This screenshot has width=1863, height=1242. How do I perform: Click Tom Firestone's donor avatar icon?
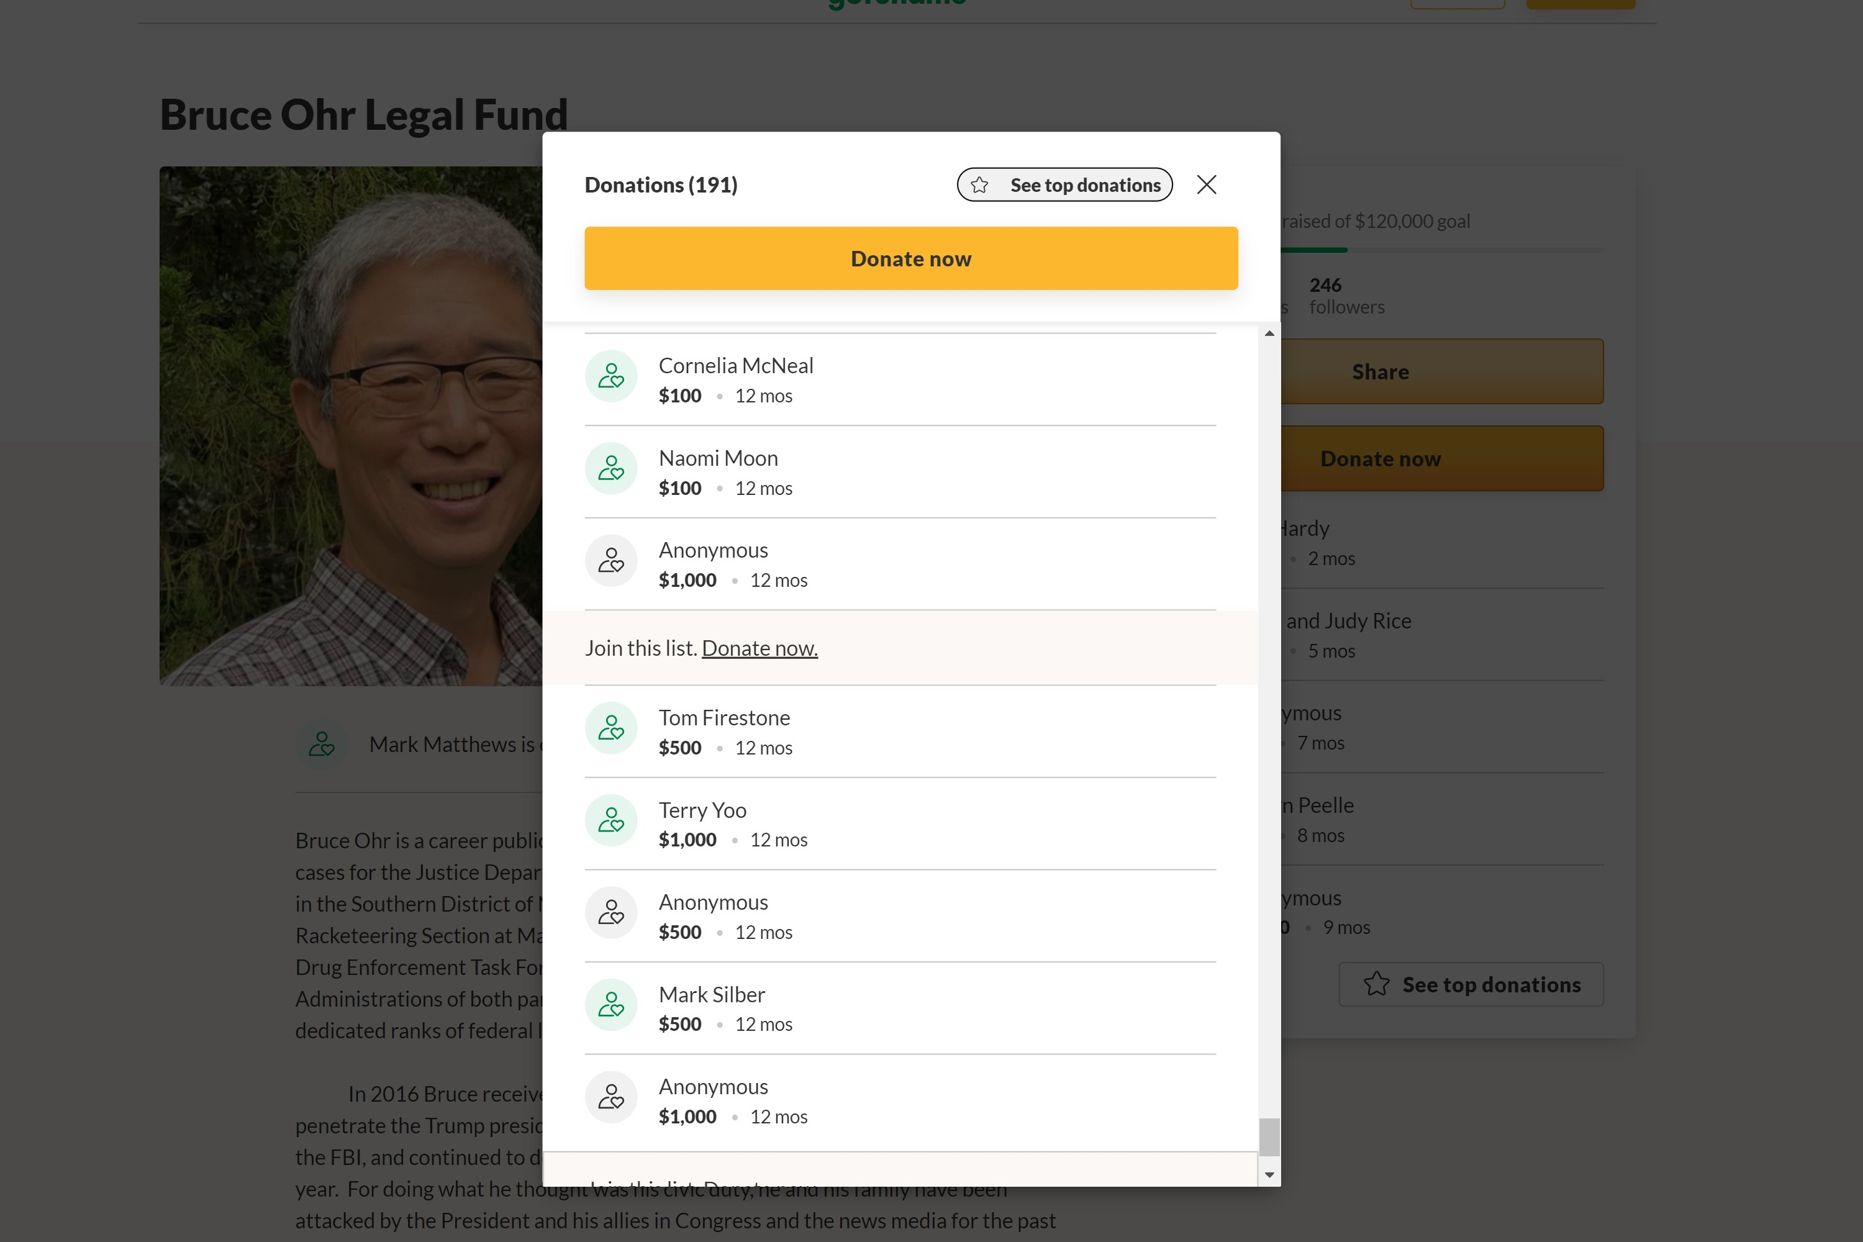[x=610, y=728]
